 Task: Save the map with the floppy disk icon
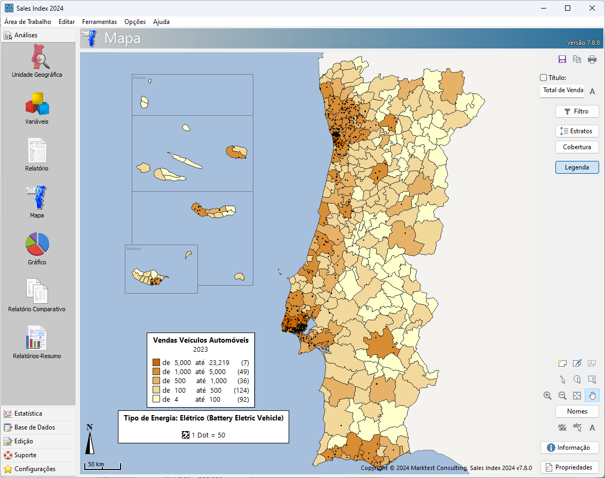(x=562, y=60)
